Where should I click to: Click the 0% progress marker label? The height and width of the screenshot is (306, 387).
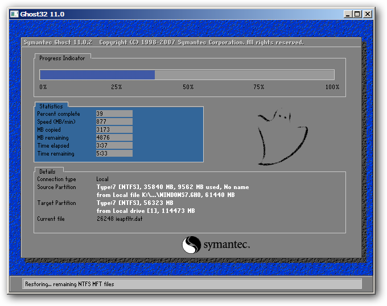click(43, 87)
